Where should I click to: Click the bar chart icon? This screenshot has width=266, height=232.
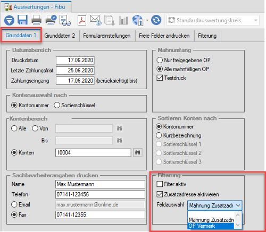[123, 20]
